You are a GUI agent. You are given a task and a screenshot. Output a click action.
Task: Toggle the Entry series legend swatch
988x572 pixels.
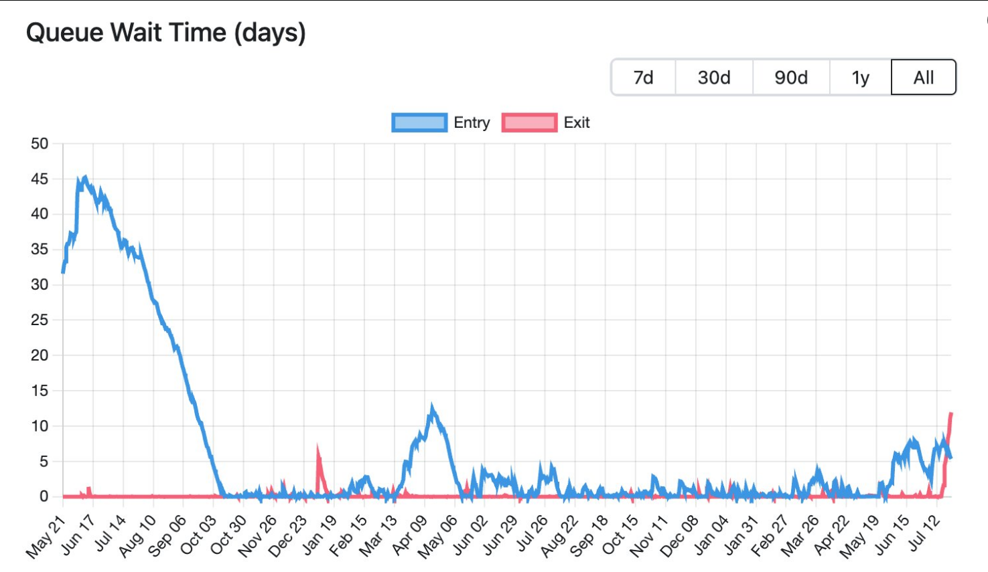click(x=419, y=122)
